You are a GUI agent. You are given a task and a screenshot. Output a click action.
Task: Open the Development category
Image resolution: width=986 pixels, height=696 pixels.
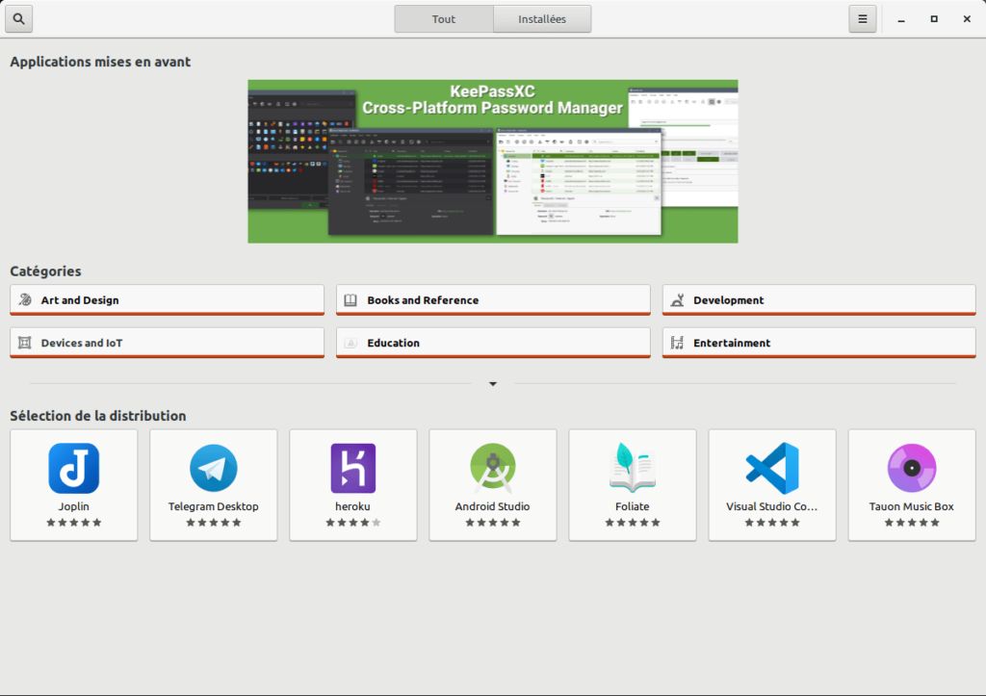click(x=817, y=299)
